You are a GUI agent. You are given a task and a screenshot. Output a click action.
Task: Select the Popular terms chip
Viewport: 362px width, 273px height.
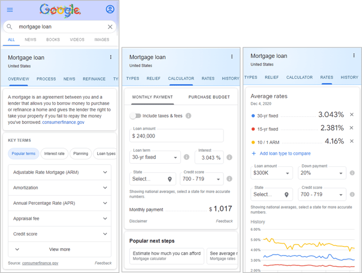click(23, 153)
